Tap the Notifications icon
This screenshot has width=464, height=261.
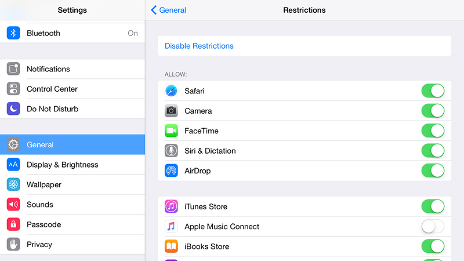13,69
